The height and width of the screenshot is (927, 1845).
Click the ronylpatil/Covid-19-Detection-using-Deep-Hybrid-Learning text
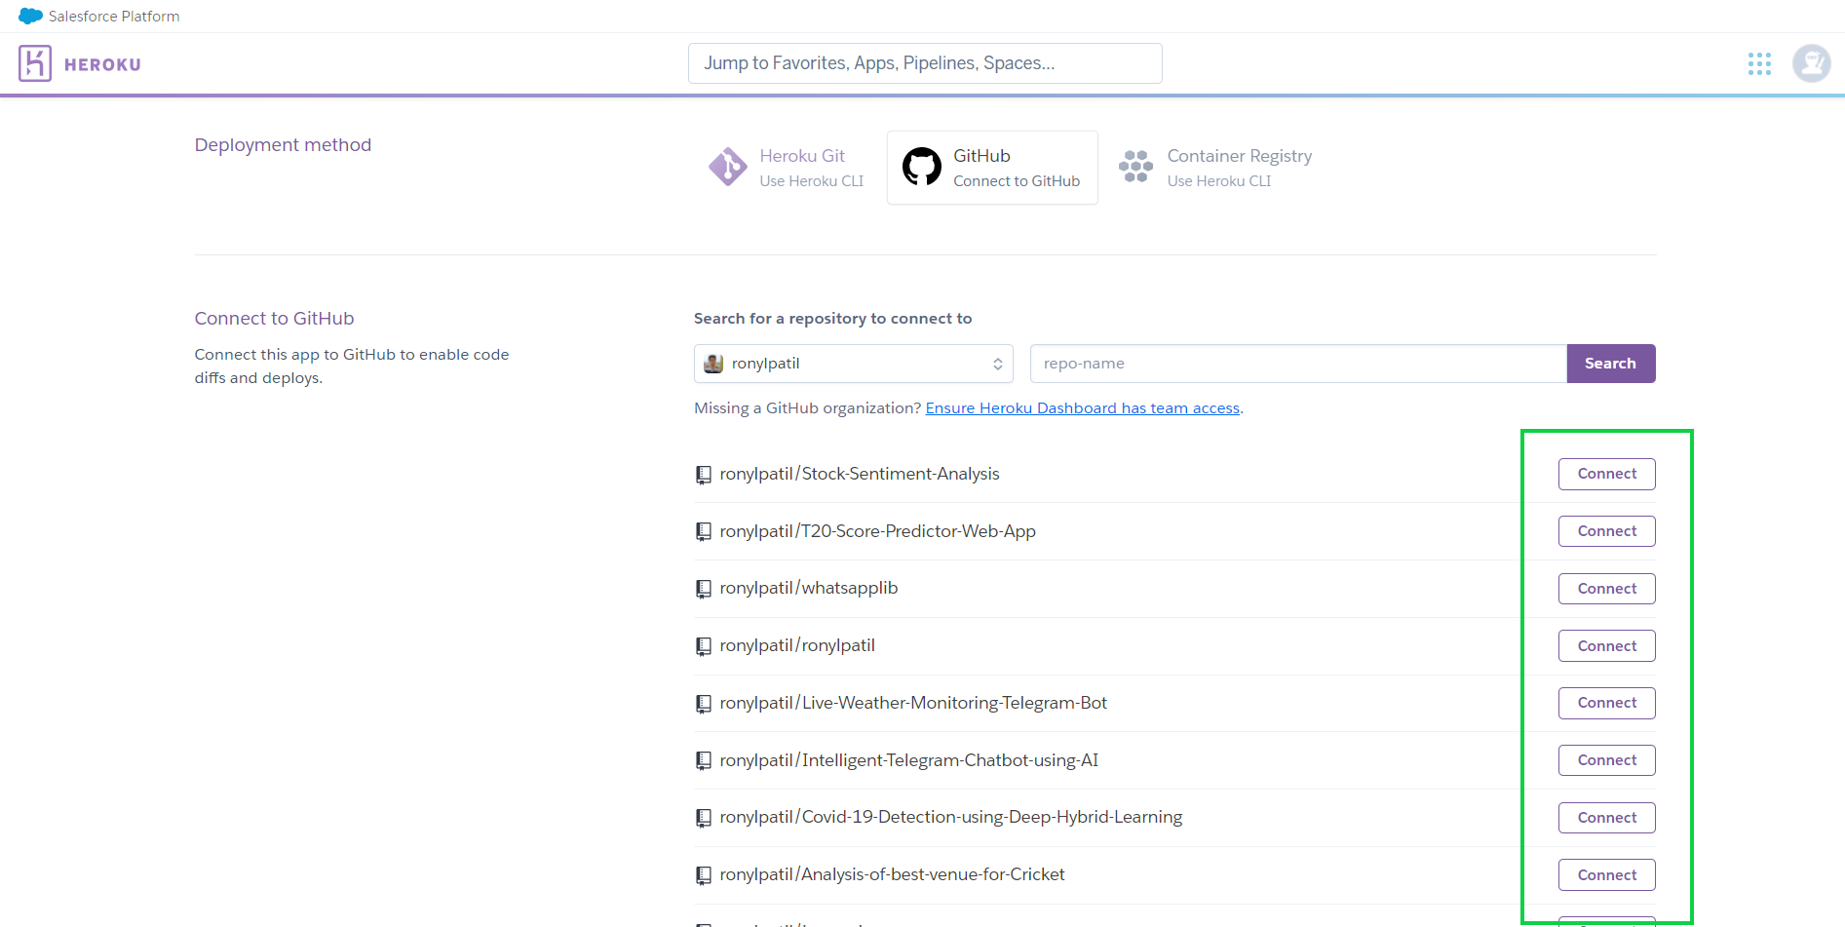point(951,817)
